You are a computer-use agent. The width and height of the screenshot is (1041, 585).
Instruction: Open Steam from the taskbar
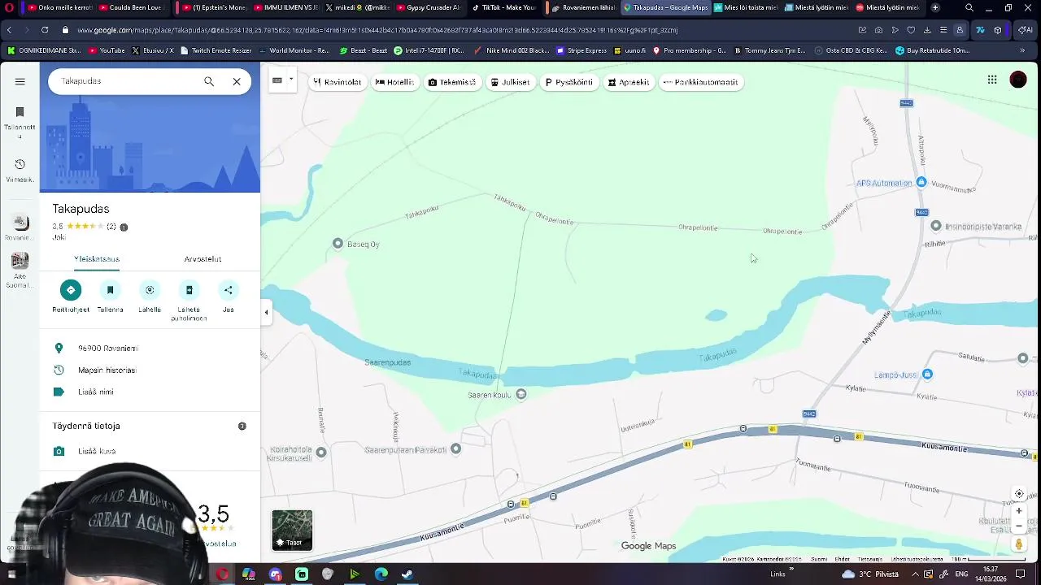click(x=407, y=574)
